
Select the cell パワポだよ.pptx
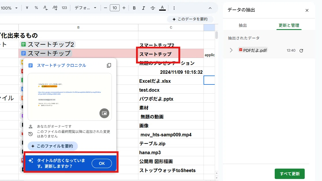[171, 99]
